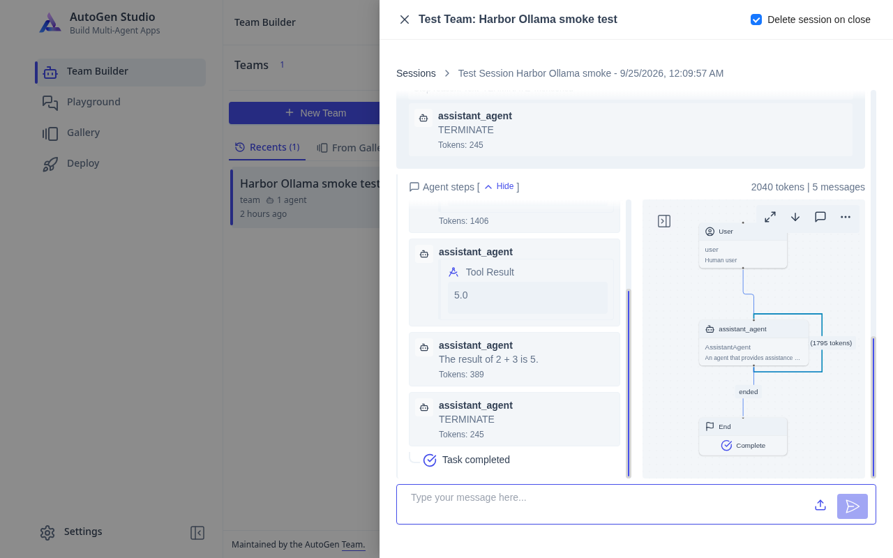
Task: Click the Complete check icon in End node
Action: [726, 445]
